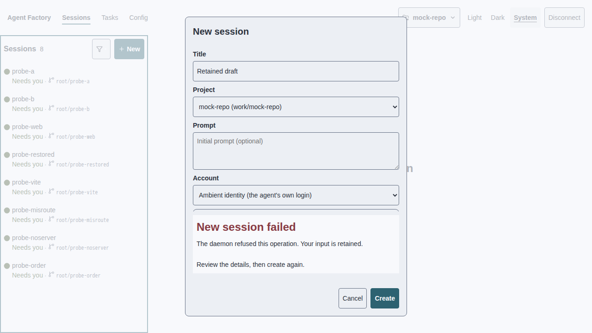
Task: Click the plus icon on the New button
Action: (122, 49)
